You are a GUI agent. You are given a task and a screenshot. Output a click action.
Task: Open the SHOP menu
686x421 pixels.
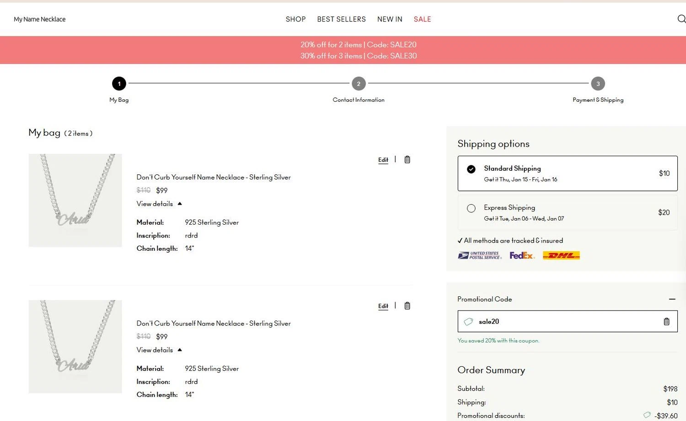(x=295, y=19)
